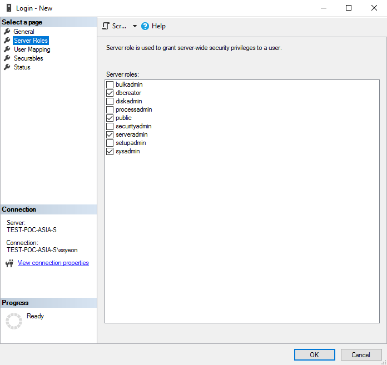Maximize the Login - New window

[349, 8]
